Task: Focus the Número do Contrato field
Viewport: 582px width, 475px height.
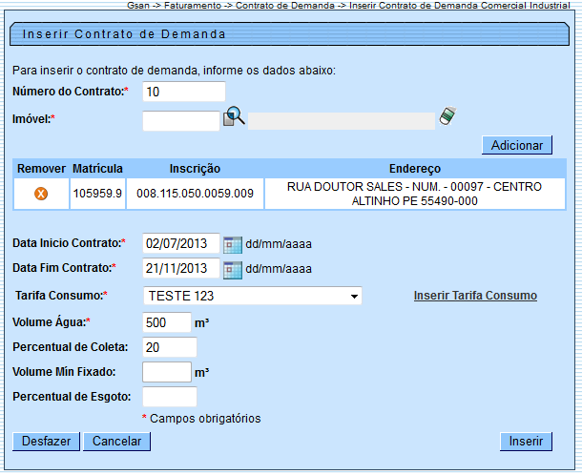Action: click(183, 92)
